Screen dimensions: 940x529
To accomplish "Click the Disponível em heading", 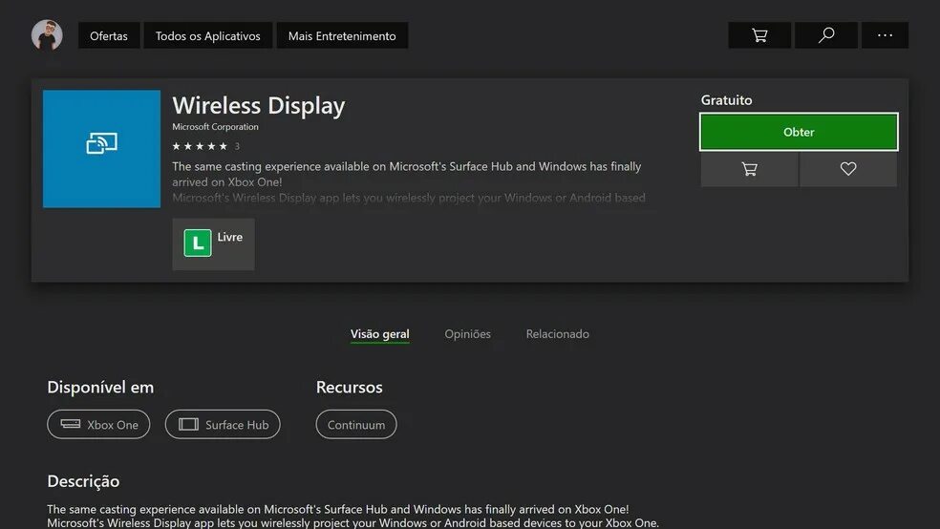I will [100, 387].
